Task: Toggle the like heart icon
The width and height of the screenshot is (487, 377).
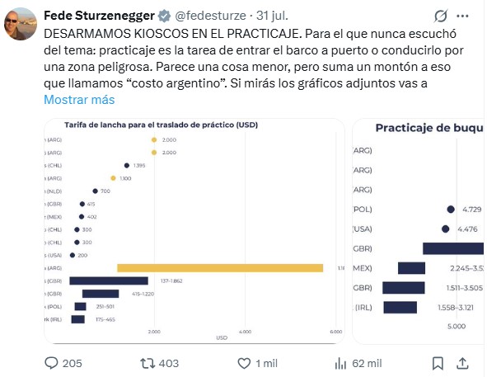Action: [244, 363]
